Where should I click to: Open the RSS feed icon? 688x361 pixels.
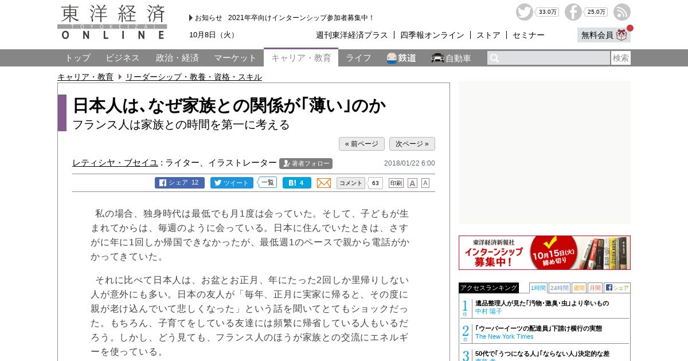click(x=622, y=12)
